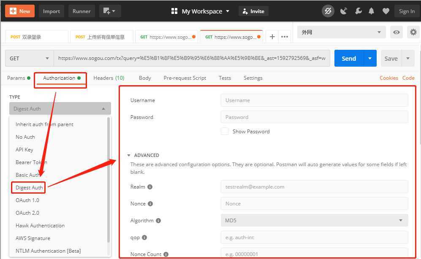The width and height of the screenshot is (421, 259).
Task: Choose No Auth option
Action: pyautogui.click(x=25, y=137)
